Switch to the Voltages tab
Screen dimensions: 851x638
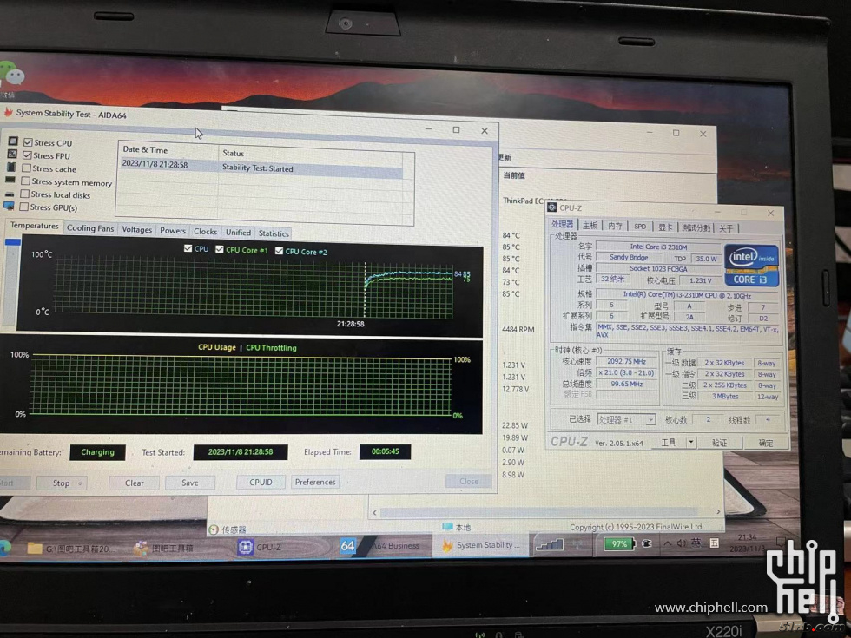(137, 229)
